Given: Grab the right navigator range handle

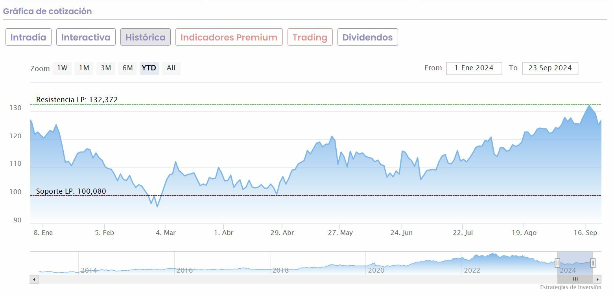Looking at the screenshot, I should pyautogui.click(x=593, y=263).
